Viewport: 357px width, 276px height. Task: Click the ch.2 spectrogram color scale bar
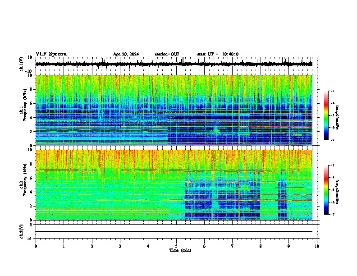[326, 190]
